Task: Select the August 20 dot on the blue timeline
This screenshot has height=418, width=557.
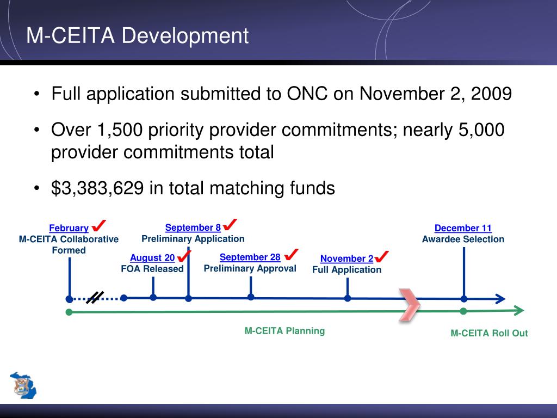Action: 153,298
